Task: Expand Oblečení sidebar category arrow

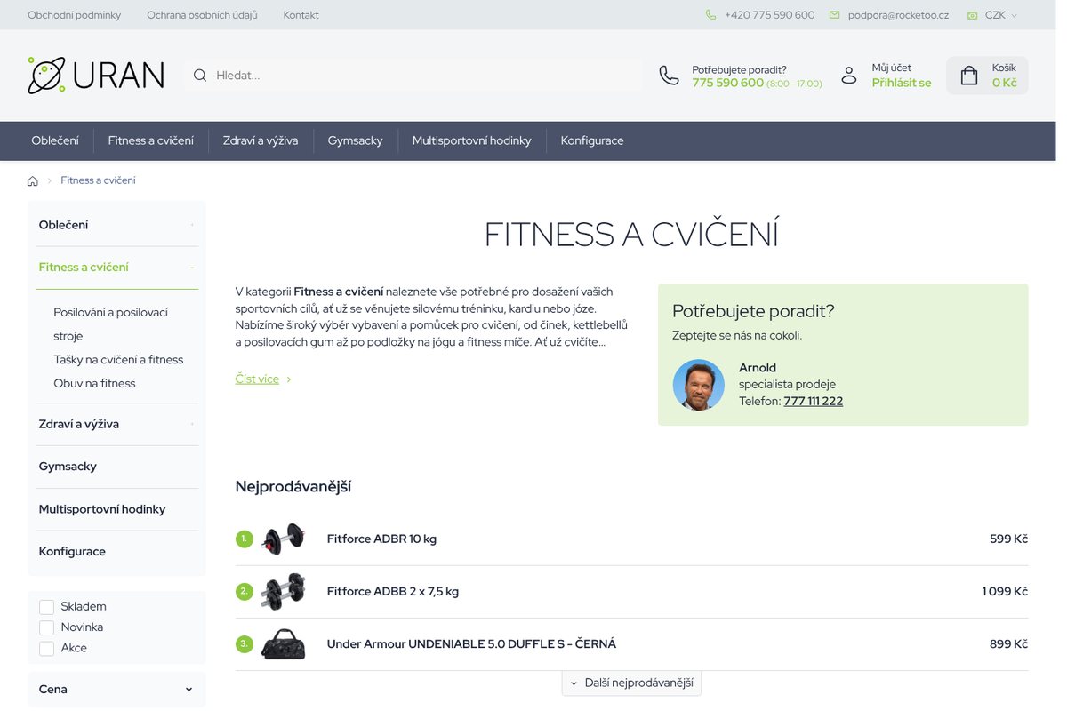Action: (191, 226)
